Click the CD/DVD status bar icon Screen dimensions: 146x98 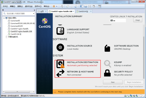(128, 96)
